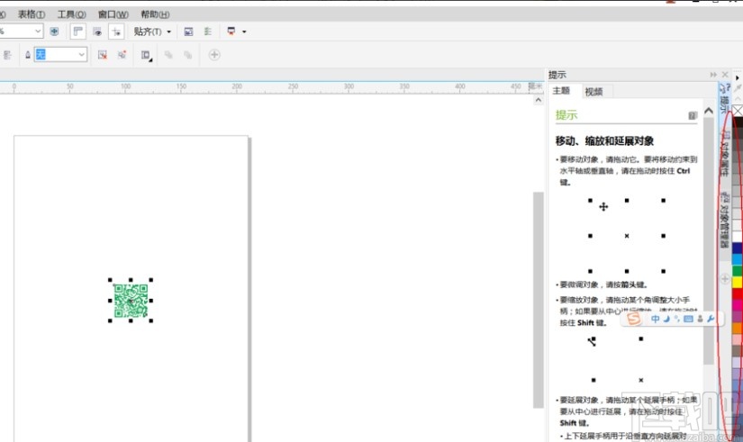
Task: Click the heading 移动、缩放和延展对象
Action: coord(604,140)
